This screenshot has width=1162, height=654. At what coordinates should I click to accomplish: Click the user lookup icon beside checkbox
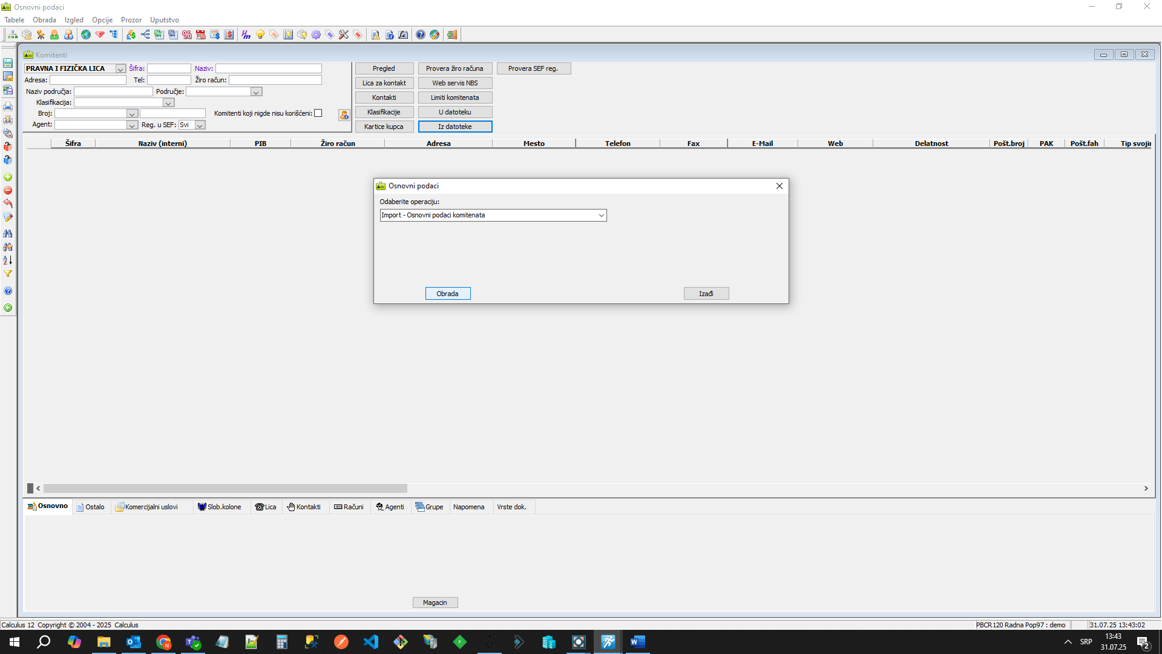point(344,115)
